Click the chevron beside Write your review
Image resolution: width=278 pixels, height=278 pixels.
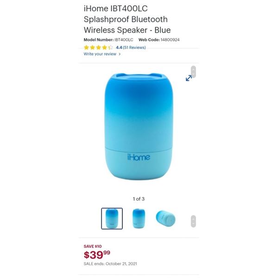120,54
